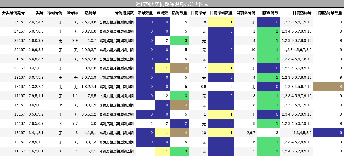Select the 当前温号码 column header

click(x=246, y=13)
